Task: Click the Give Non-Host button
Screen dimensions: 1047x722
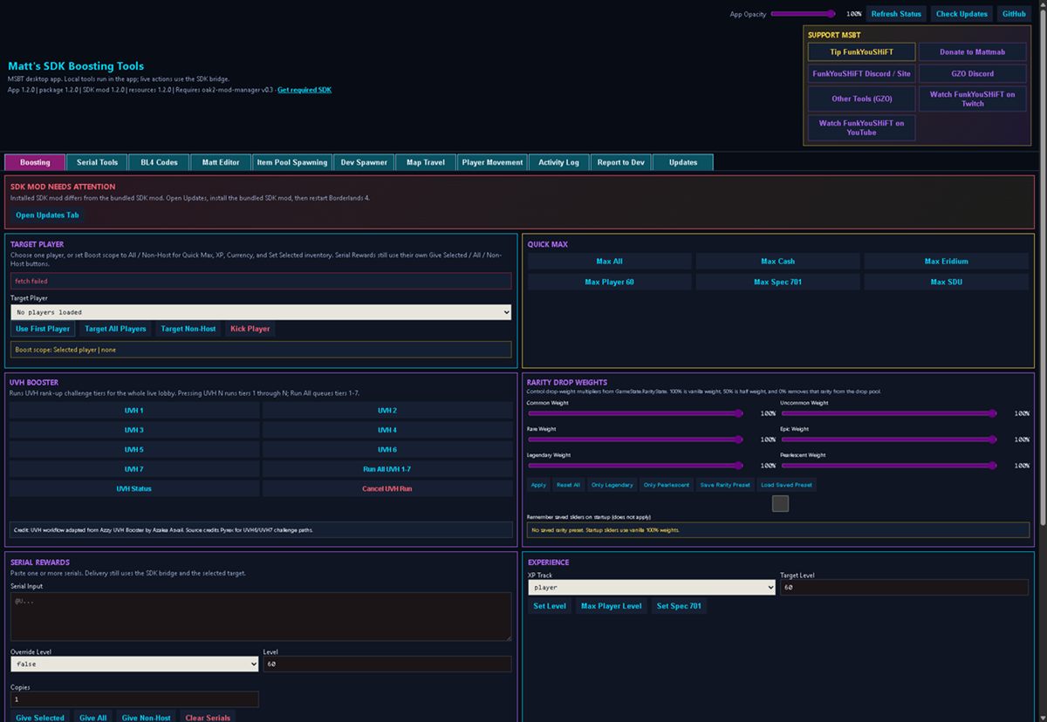Action: (146, 717)
